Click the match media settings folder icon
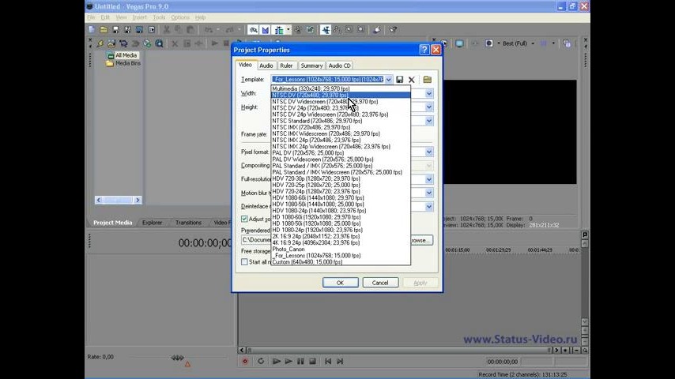 pyautogui.click(x=427, y=80)
